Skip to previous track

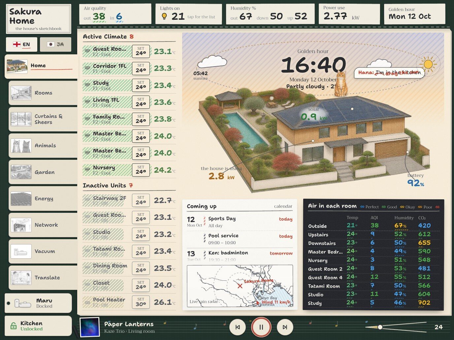click(238, 327)
